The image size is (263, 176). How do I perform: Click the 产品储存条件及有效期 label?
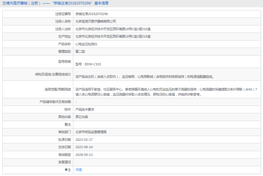[x=55, y=102]
